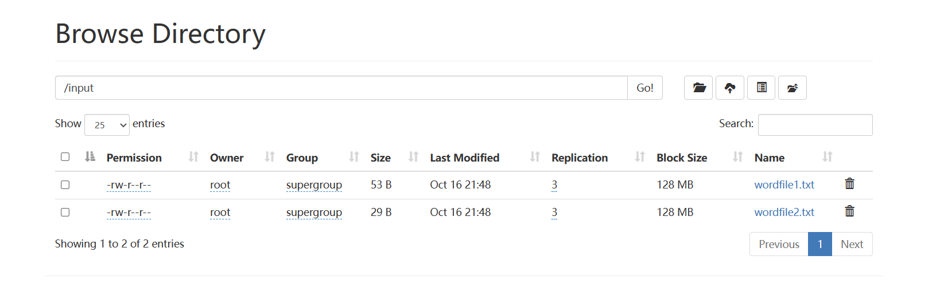Image resolution: width=940 pixels, height=283 pixels.
Task: Focus the Search input field
Action: [815, 125]
